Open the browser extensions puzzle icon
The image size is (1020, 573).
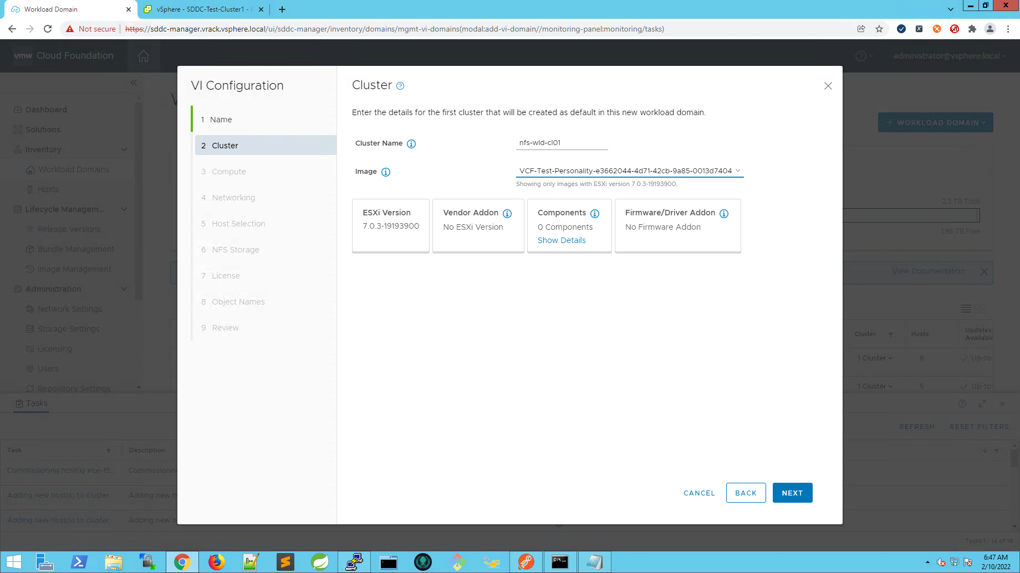[x=972, y=29]
